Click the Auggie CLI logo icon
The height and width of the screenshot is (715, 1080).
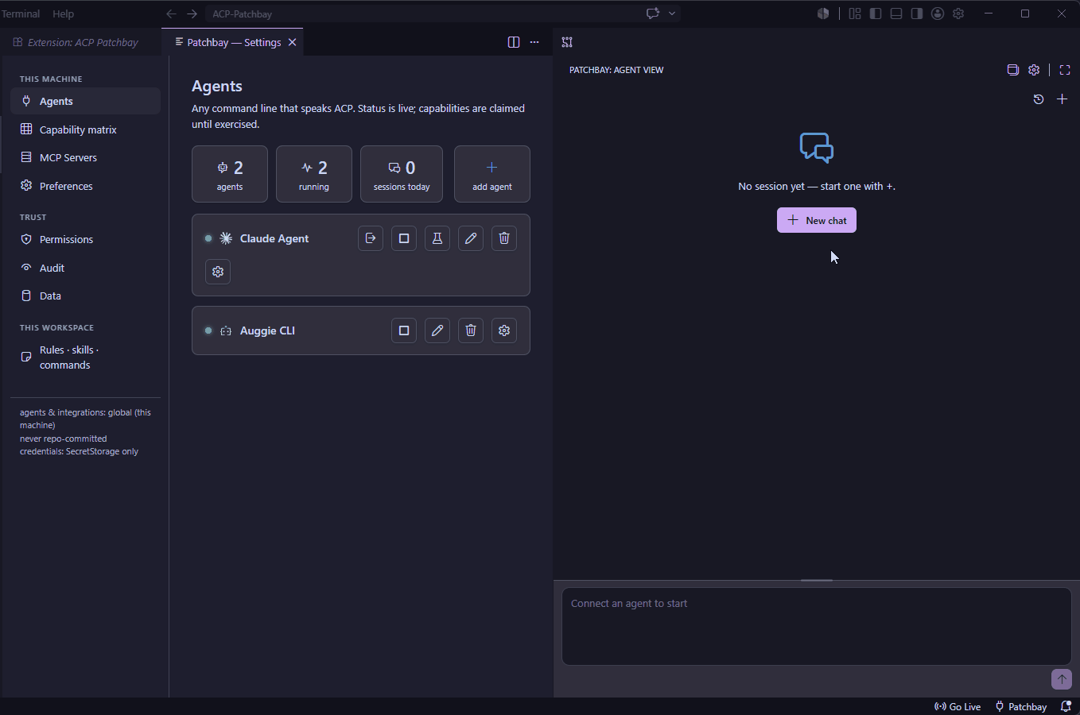point(226,330)
